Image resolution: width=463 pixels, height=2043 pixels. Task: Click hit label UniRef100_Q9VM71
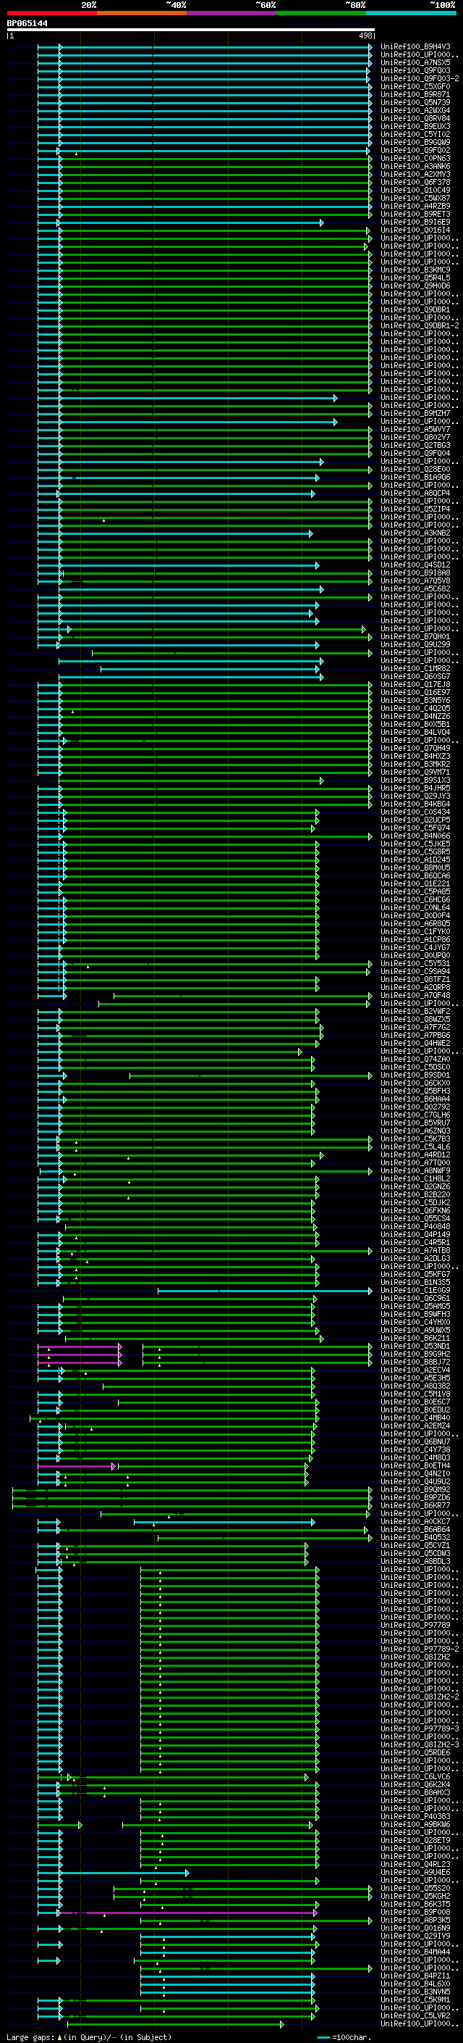pyautogui.click(x=415, y=772)
